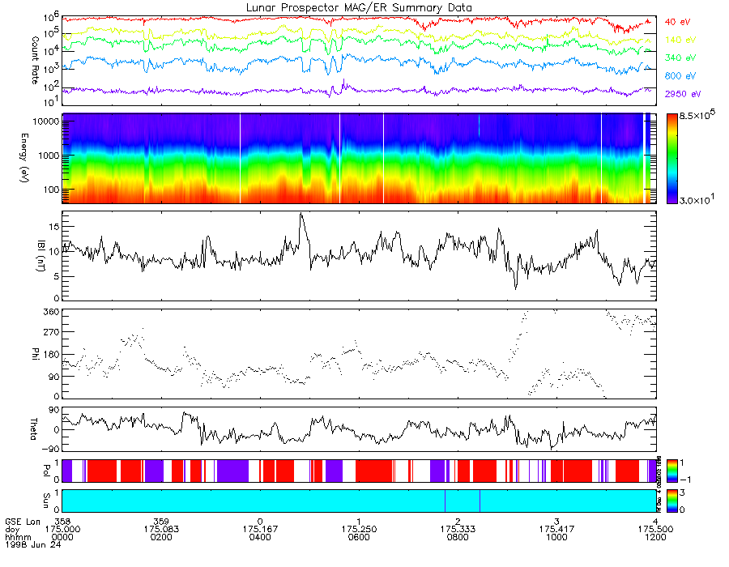Screen dimensions: 729x567
Task: Select the green '340 eV' legend label
Action: tap(680, 58)
